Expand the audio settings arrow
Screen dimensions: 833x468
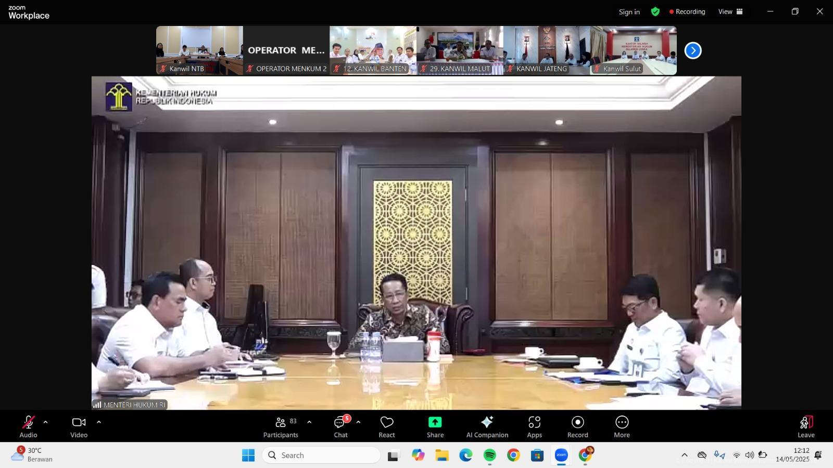46,422
